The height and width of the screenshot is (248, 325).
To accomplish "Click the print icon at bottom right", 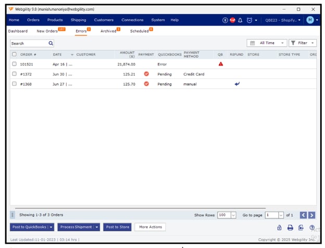I will pos(290,227).
